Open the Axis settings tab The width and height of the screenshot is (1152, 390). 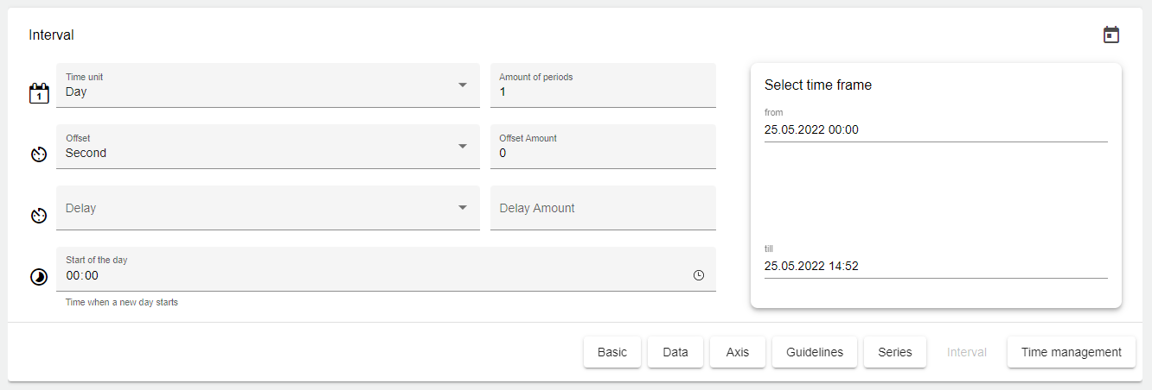coord(738,352)
